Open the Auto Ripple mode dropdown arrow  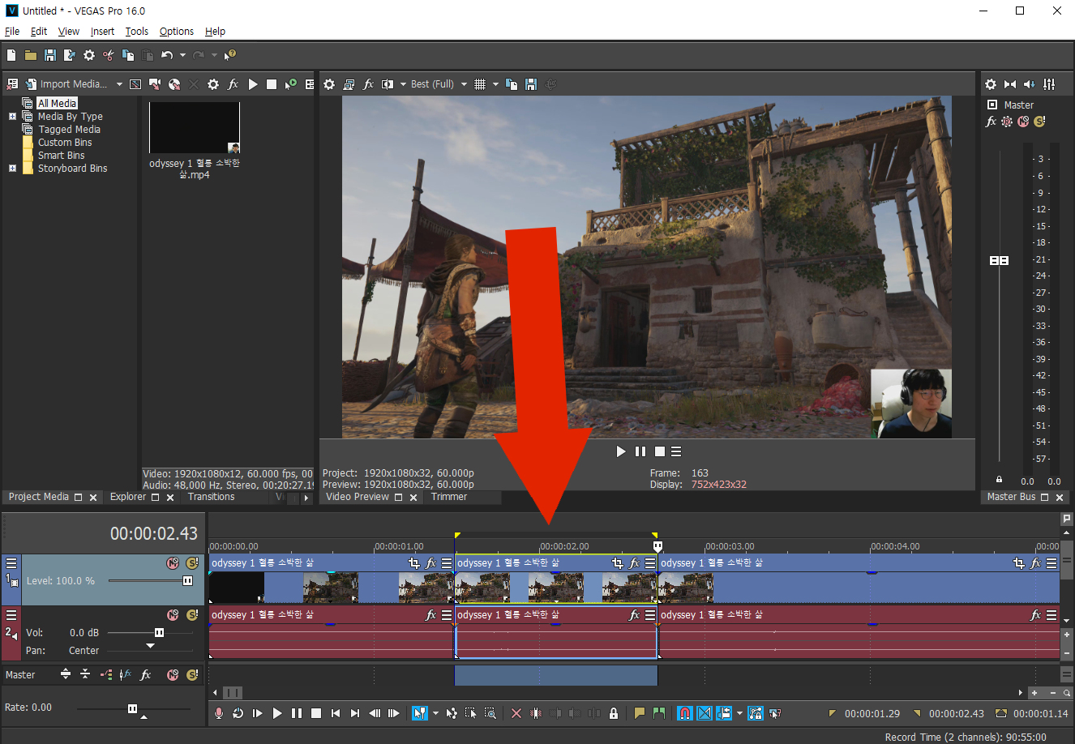tap(739, 713)
